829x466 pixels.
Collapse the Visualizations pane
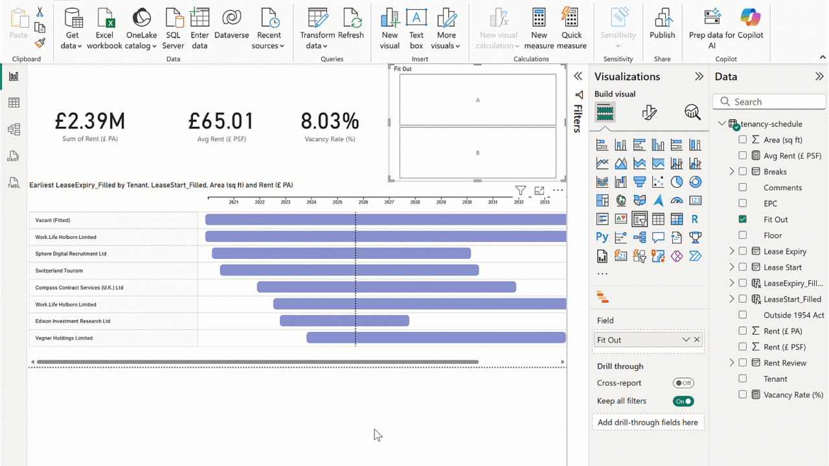tap(699, 76)
